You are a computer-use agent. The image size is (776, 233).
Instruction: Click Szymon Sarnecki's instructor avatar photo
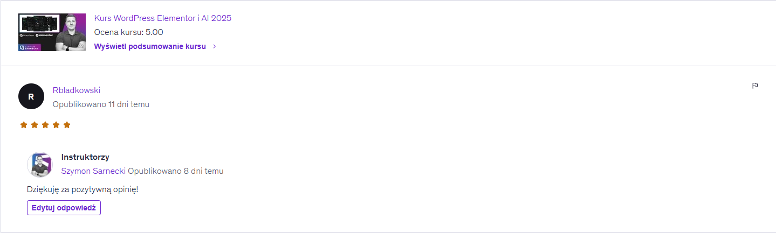click(40, 164)
